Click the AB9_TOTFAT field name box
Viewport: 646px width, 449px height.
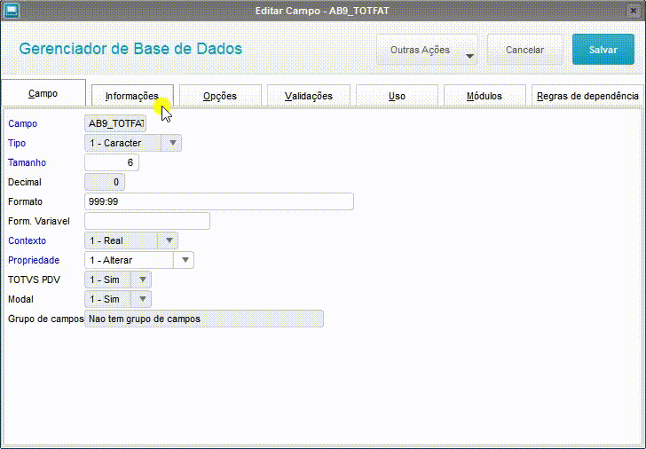(x=115, y=123)
